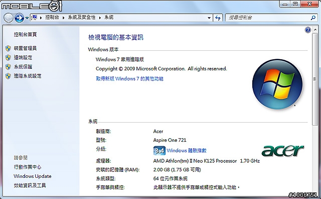Select Aspire One 721 model text
The image size is (321, 199).
(x=170, y=140)
